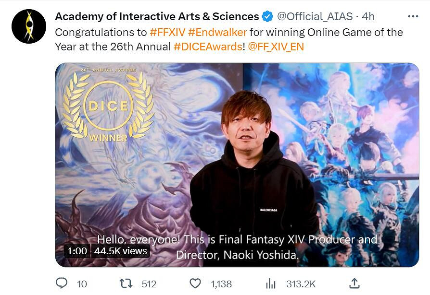Open the #Endwalker hashtag link
Viewport: 430px width, 295px height.
coord(217,32)
